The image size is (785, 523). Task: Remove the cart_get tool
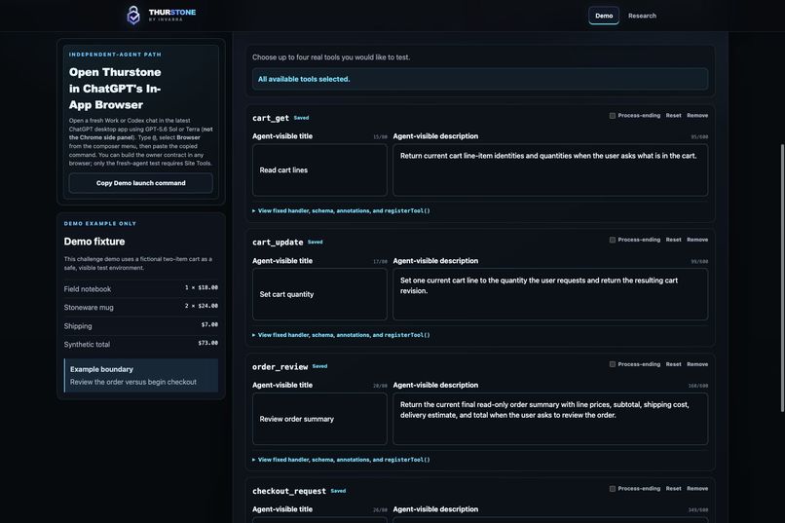pos(697,116)
